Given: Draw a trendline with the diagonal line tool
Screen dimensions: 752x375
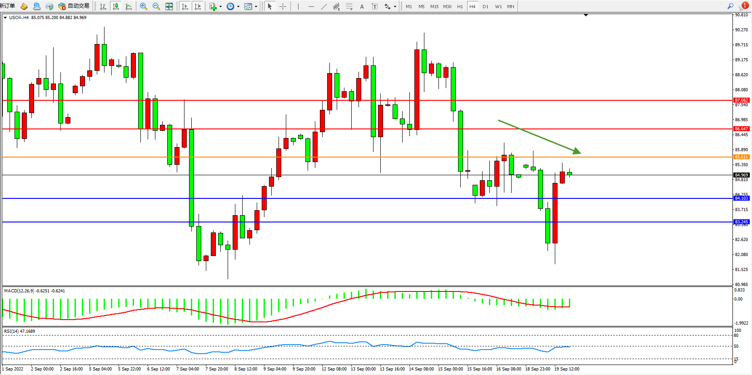Looking at the screenshot, I should [324, 6].
